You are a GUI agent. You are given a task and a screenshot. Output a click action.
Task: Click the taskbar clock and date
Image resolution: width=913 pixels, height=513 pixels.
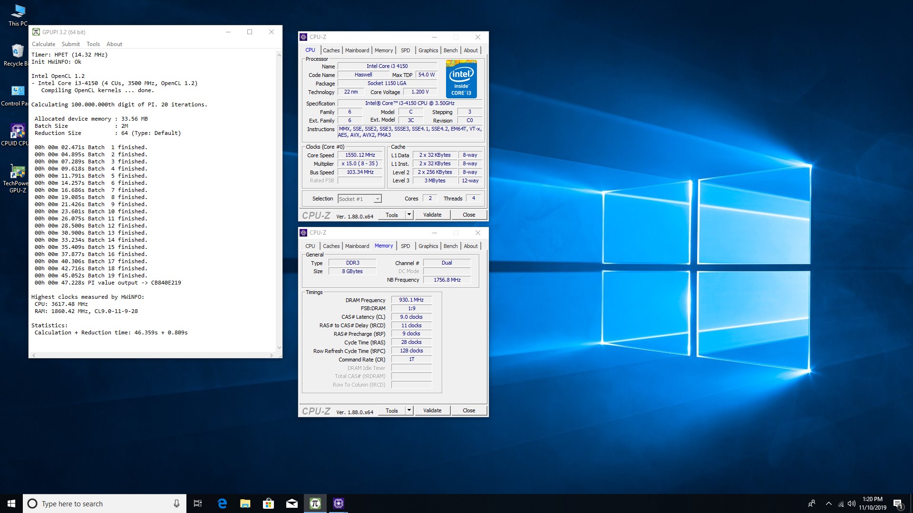[x=873, y=503]
